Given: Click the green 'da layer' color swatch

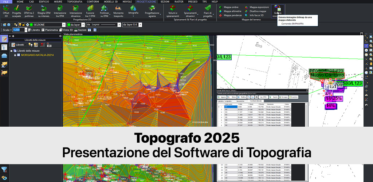Looking at the screenshot, I should (x=69, y=25).
